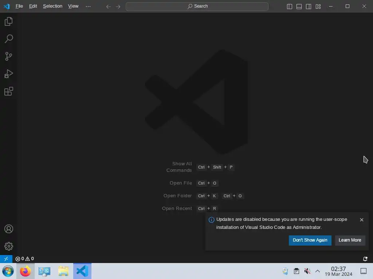
Task: Click the recycle bin tray icon
Action: pos(286,271)
